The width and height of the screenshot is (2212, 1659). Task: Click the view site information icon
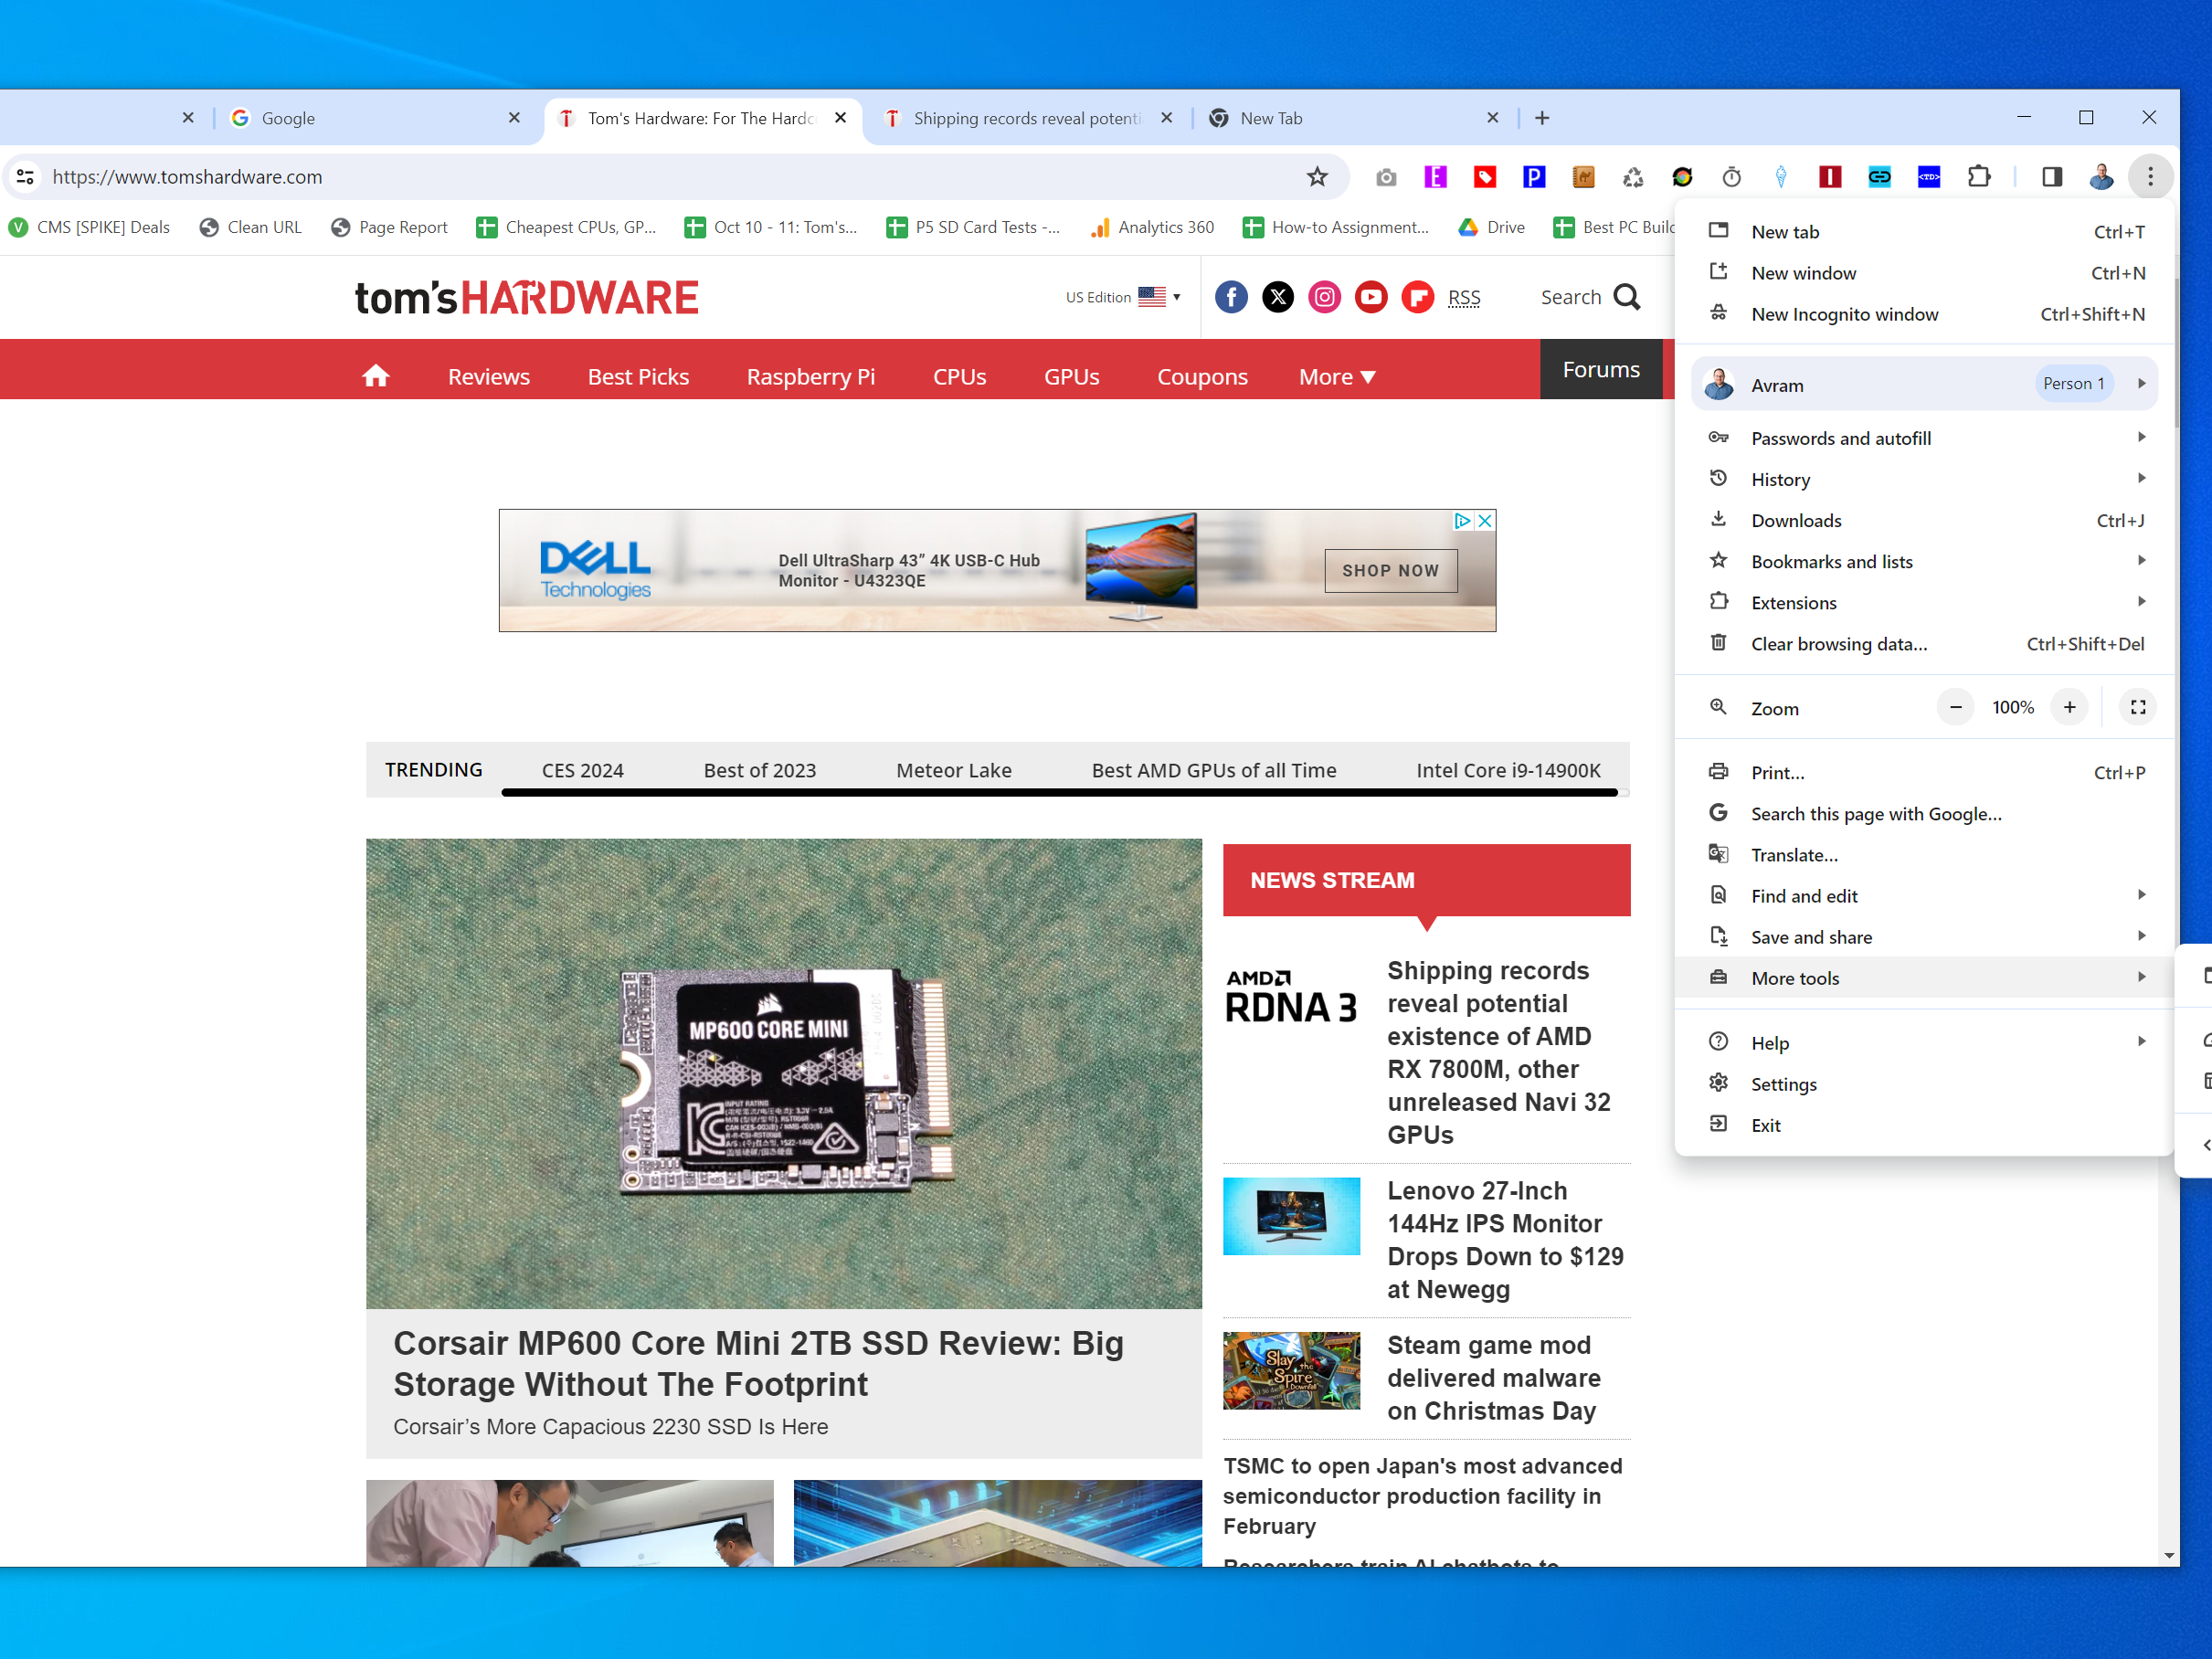click(25, 177)
